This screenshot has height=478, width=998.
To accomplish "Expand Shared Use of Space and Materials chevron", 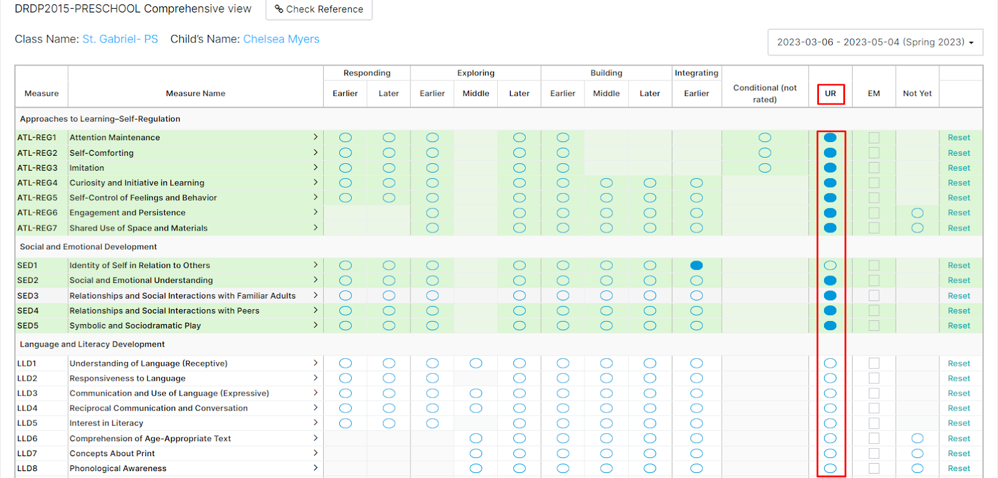I will (315, 227).
